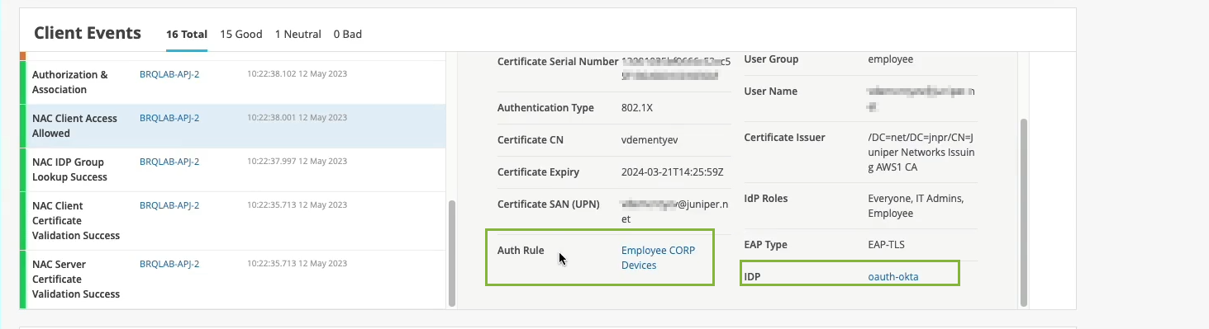Open the 0 Bad events tab
Screen dimensions: 1209x329
coord(348,35)
